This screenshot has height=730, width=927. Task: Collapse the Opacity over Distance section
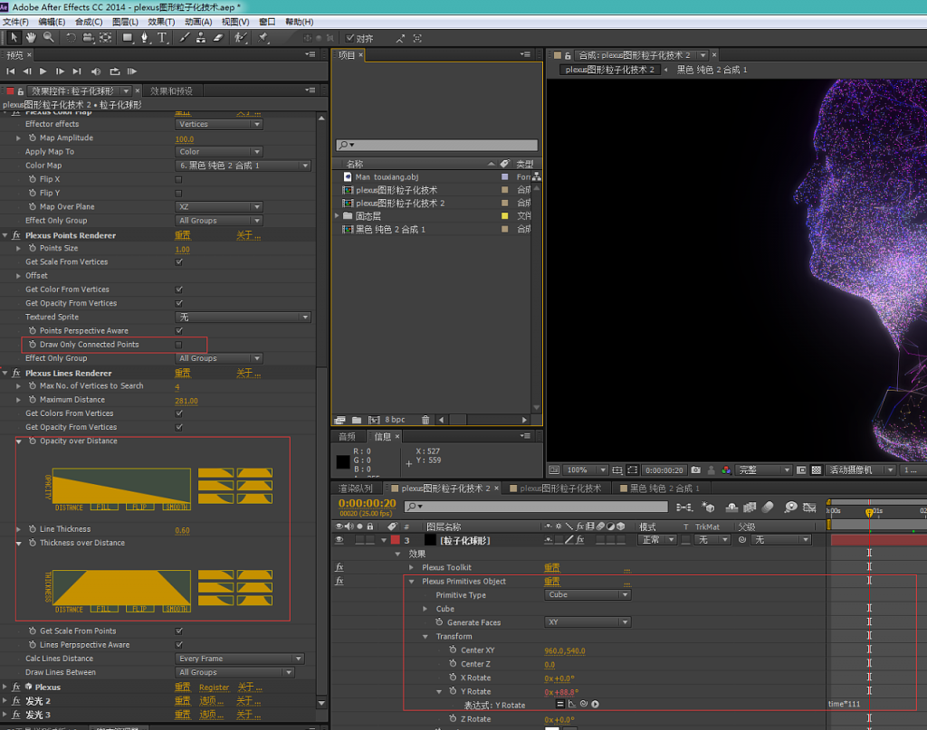click(x=20, y=441)
